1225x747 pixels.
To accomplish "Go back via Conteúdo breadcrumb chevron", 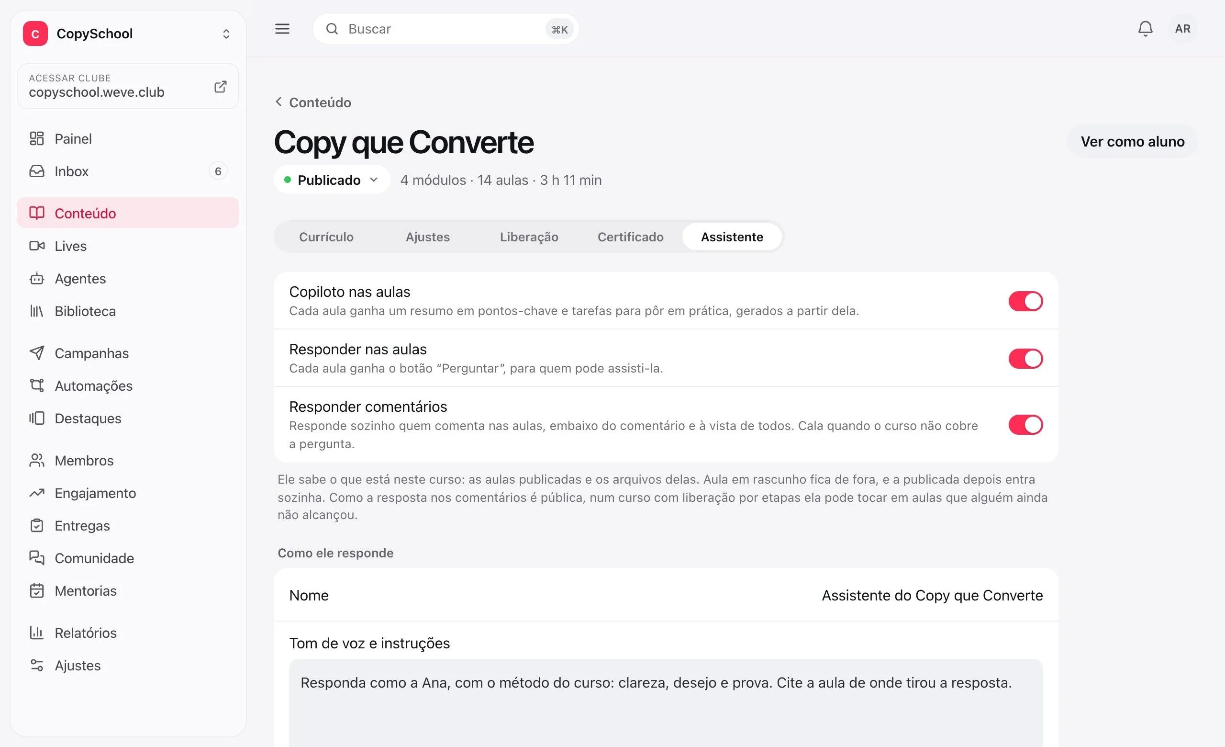I will [279, 102].
